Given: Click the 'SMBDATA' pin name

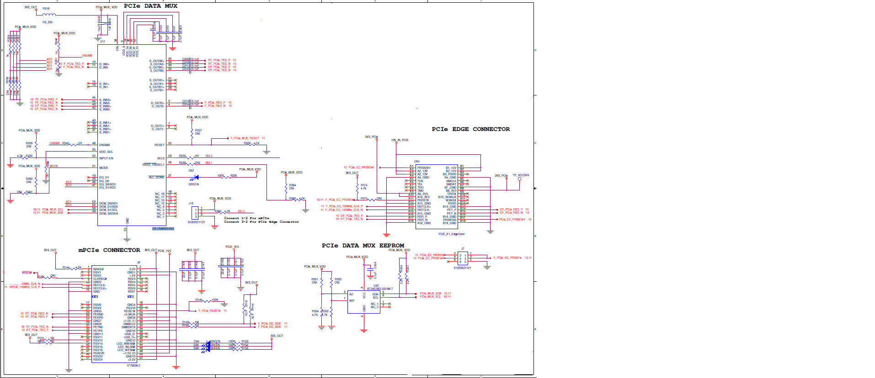Looking at the screenshot, I should click(x=128, y=327).
